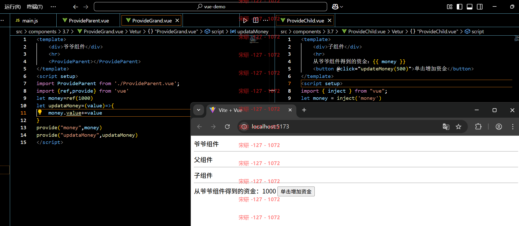The height and width of the screenshot is (226, 519).
Task: Open the customize layout icon
Action: [x=450, y=7]
